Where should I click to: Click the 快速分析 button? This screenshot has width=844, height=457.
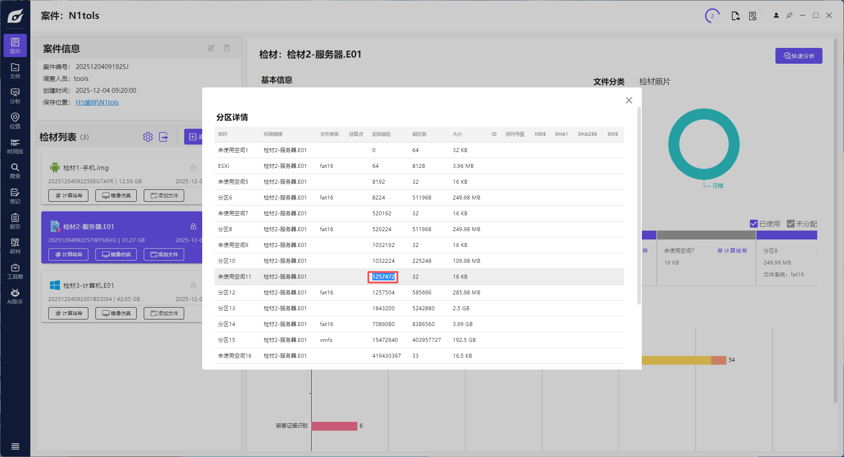pos(799,56)
